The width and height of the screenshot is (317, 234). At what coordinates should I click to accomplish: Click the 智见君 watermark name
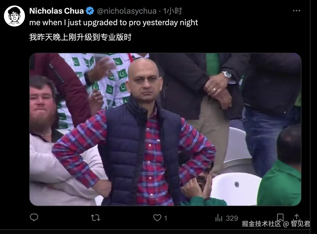point(300,224)
